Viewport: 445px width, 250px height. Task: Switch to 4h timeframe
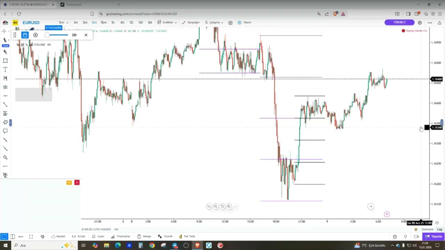(x=122, y=23)
